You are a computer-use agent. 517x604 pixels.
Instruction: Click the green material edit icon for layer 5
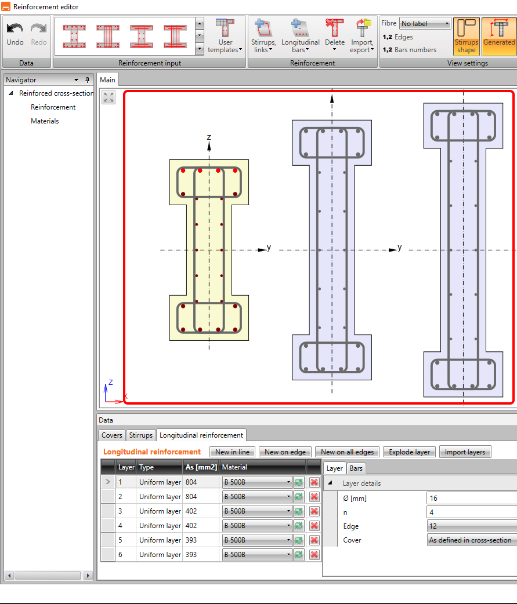click(299, 540)
